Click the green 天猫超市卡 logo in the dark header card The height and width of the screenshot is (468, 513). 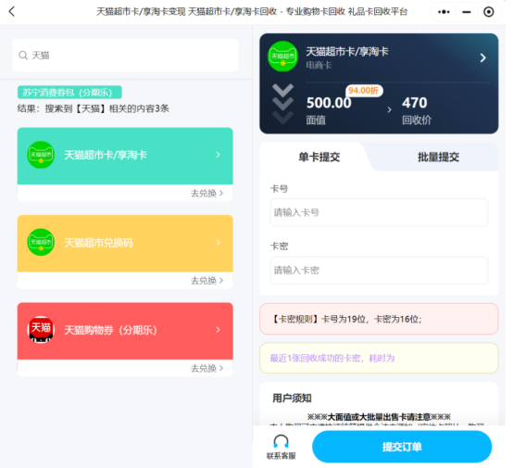coord(282,57)
